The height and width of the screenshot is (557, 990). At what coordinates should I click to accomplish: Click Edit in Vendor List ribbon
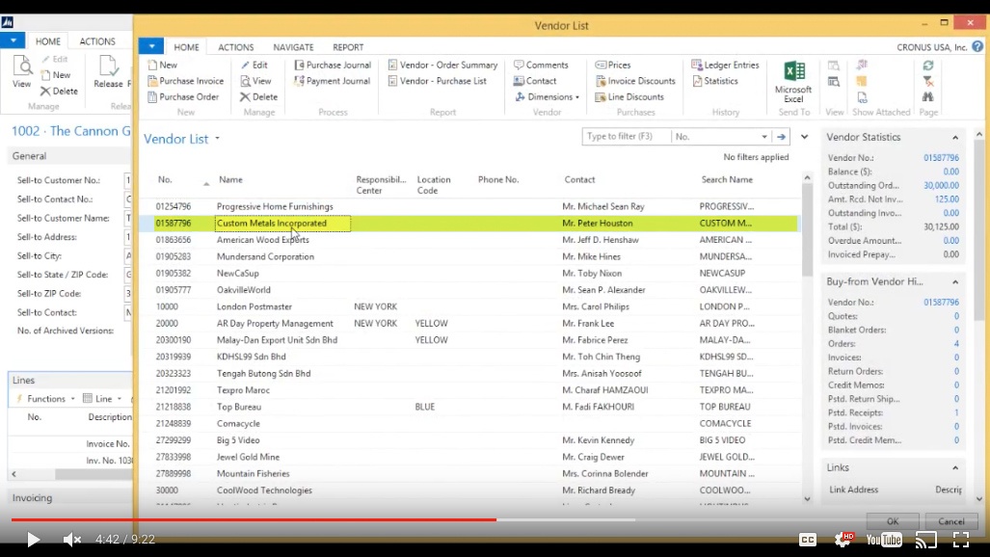(254, 65)
